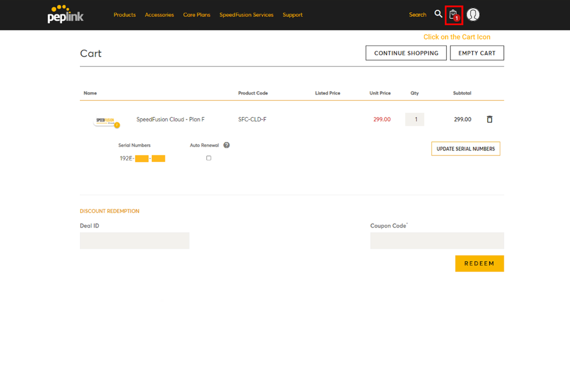Image resolution: width=570 pixels, height=369 pixels.
Task: Click the SpeedFusion Cloud - Plan F name
Action: pyautogui.click(x=170, y=119)
